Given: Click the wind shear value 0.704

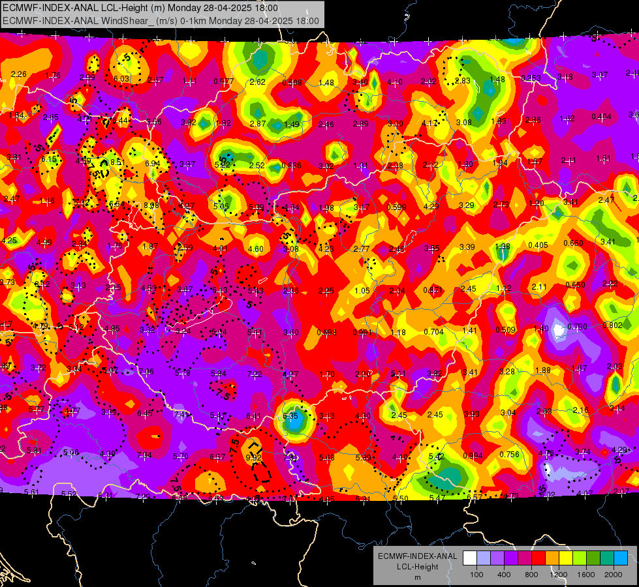Looking at the screenshot, I should (433, 331).
